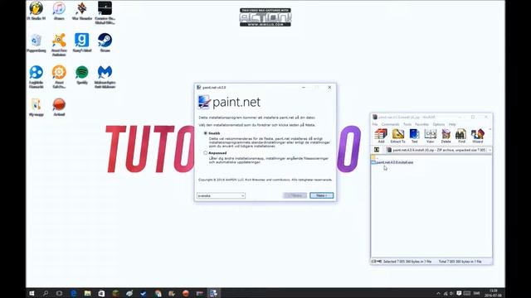Open the Action Center notifications icon
The image size is (531, 298).
[x=459, y=293]
